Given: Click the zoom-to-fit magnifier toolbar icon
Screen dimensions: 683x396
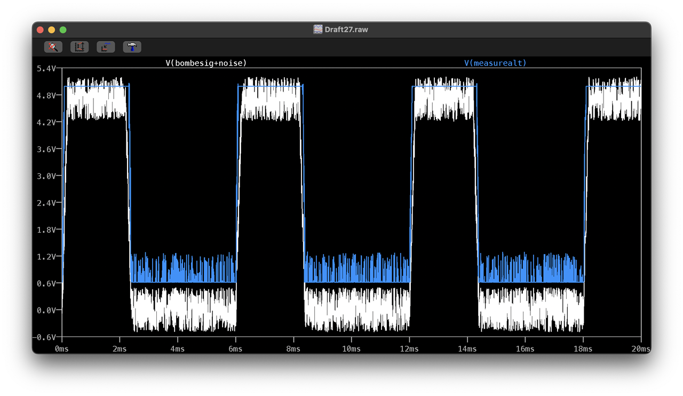Looking at the screenshot, I should click(53, 47).
